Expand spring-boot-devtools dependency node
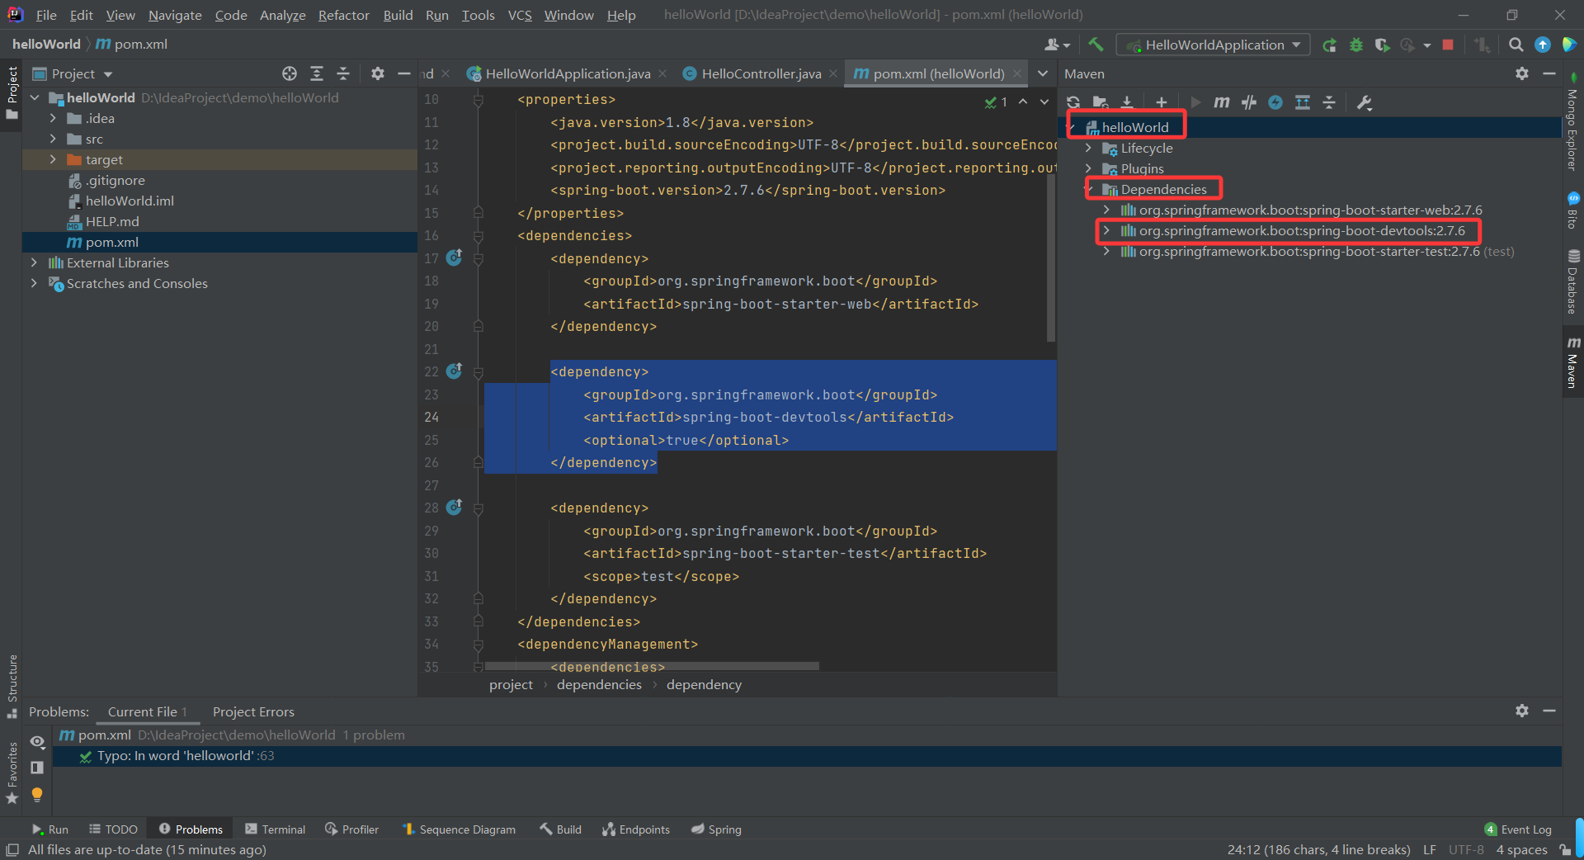This screenshot has height=860, width=1584. pos(1106,230)
